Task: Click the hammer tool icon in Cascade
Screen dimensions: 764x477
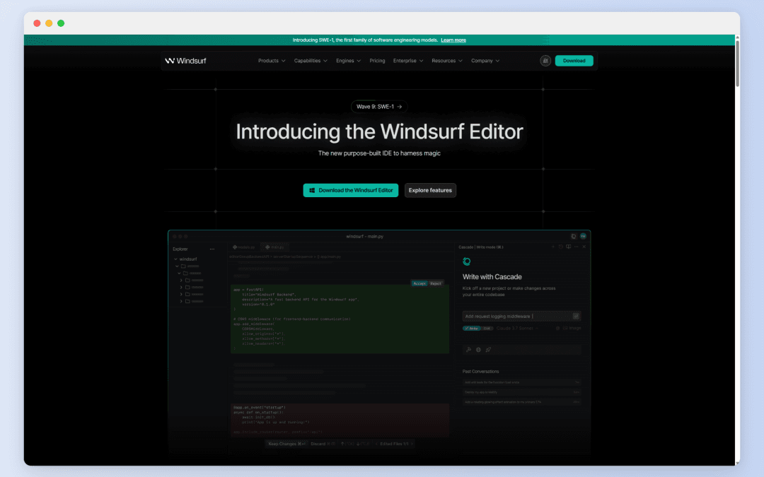Action: 468,350
